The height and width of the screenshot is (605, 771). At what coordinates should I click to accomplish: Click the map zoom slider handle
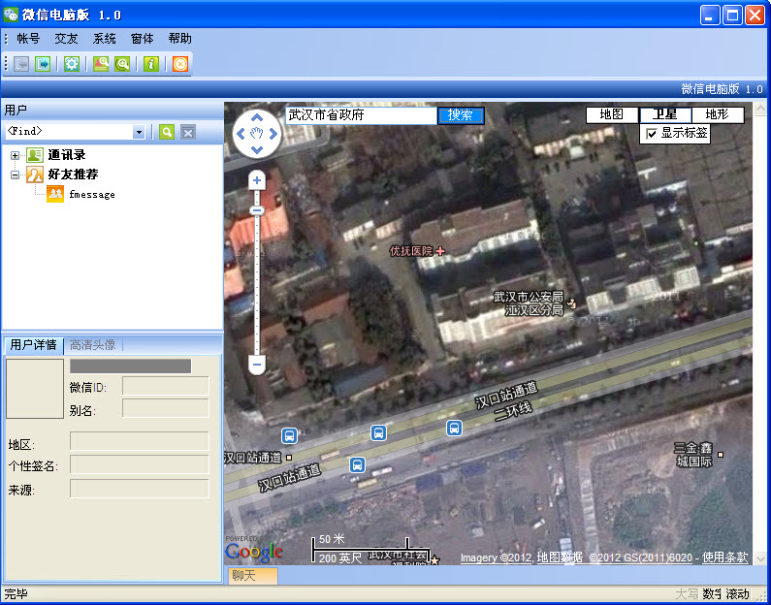[x=257, y=210]
